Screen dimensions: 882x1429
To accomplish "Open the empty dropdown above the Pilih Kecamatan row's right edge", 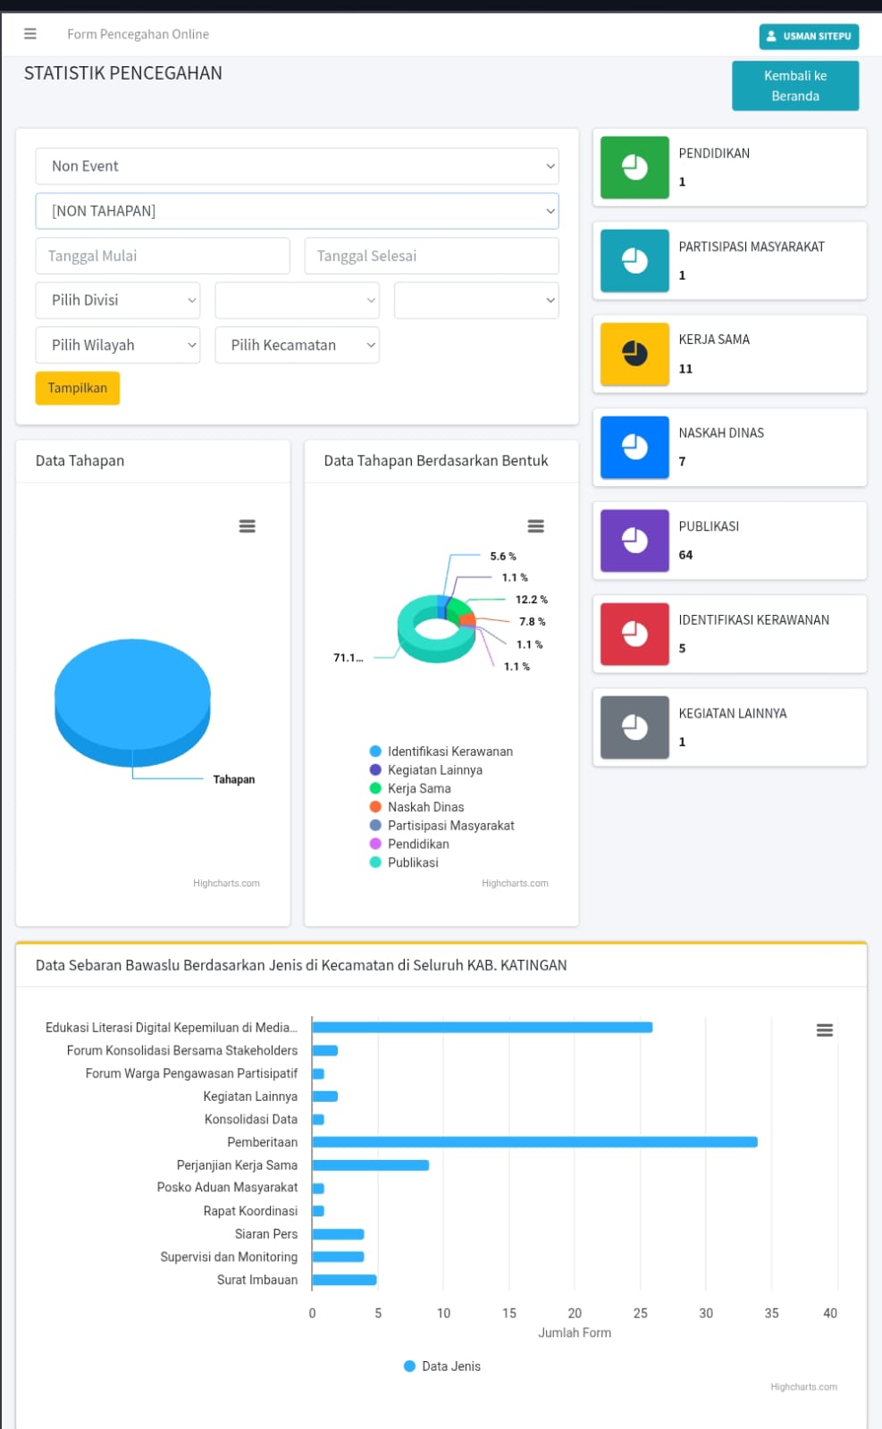I will pos(476,300).
